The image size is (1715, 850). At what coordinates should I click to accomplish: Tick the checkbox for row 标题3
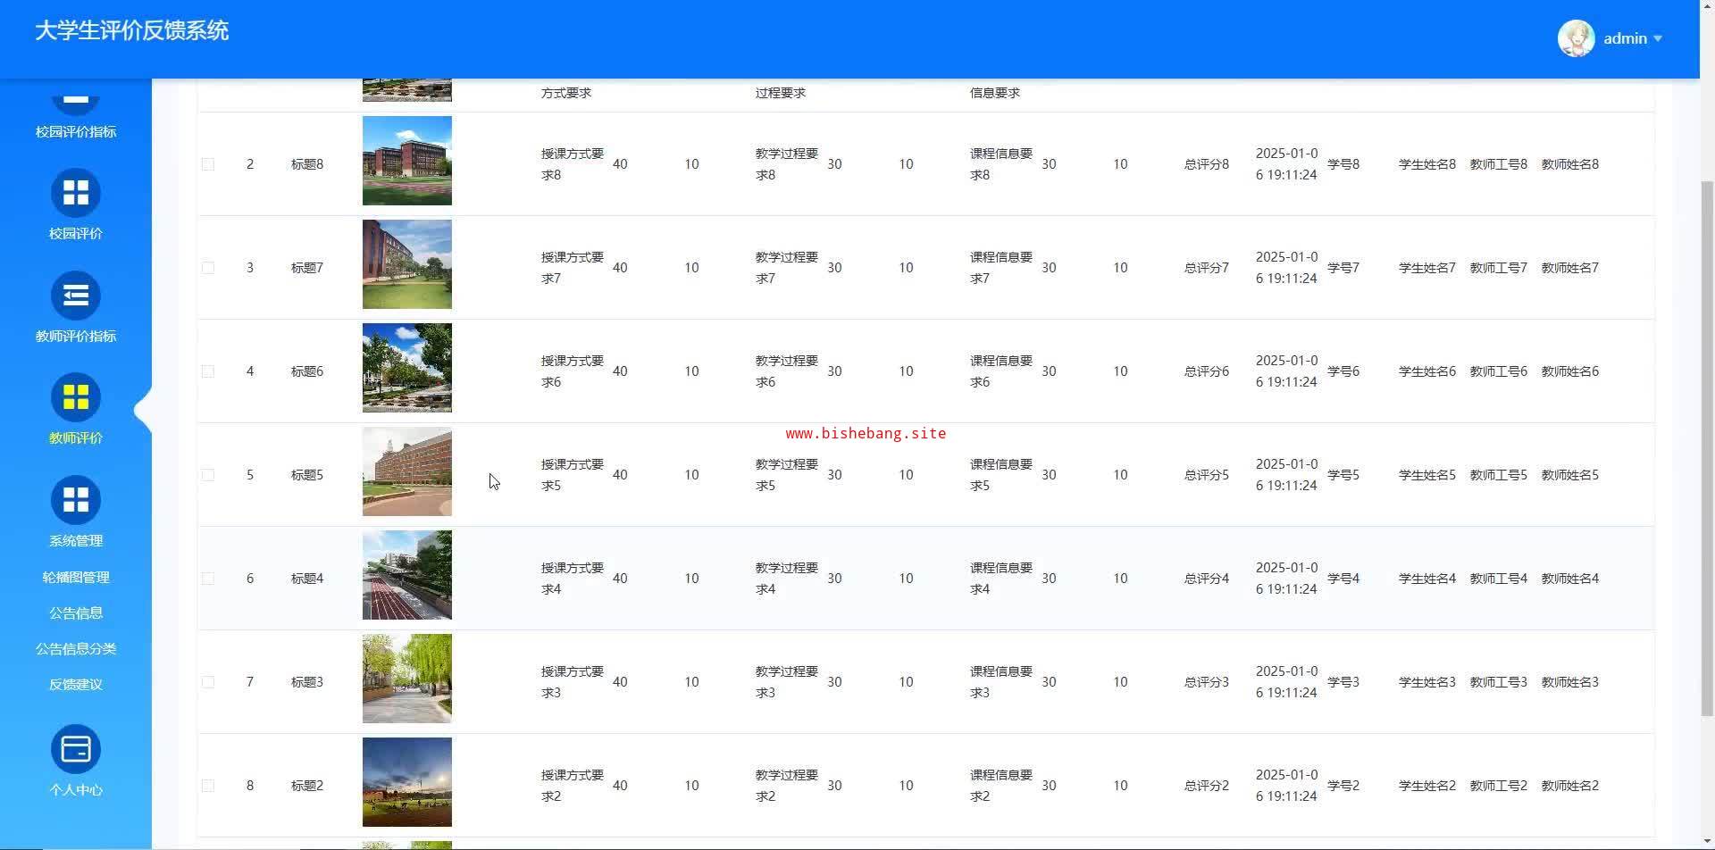[x=208, y=682]
